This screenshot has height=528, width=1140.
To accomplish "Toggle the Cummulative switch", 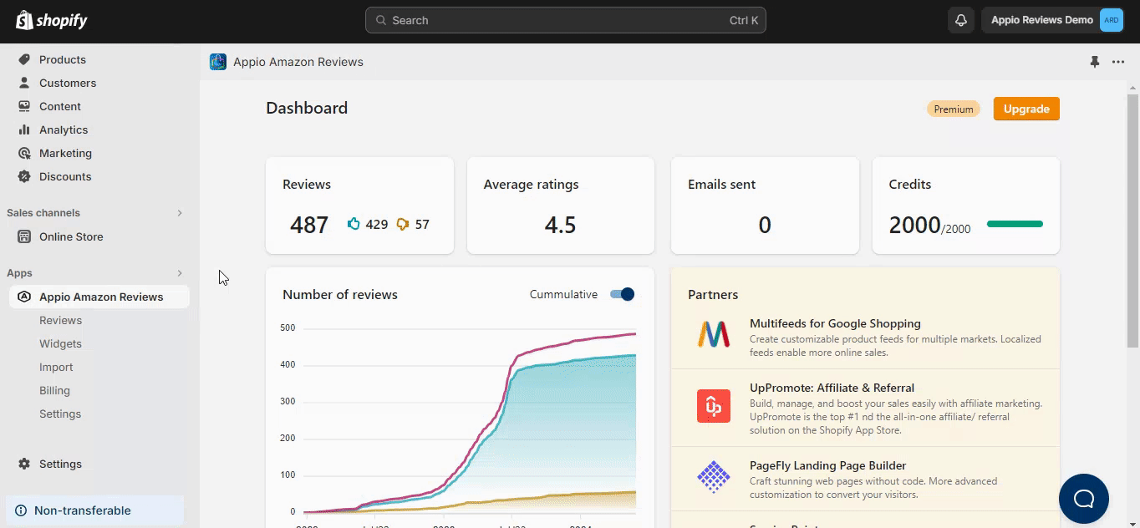I will (623, 294).
